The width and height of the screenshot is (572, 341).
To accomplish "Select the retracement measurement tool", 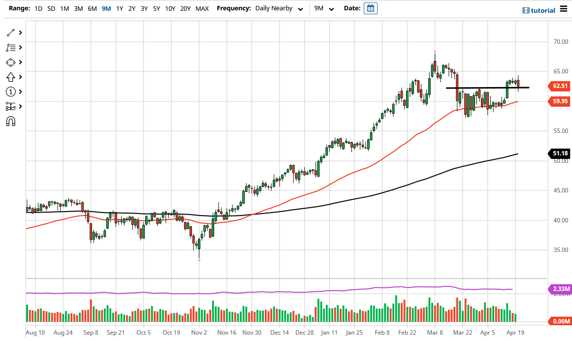I will coord(10,106).
